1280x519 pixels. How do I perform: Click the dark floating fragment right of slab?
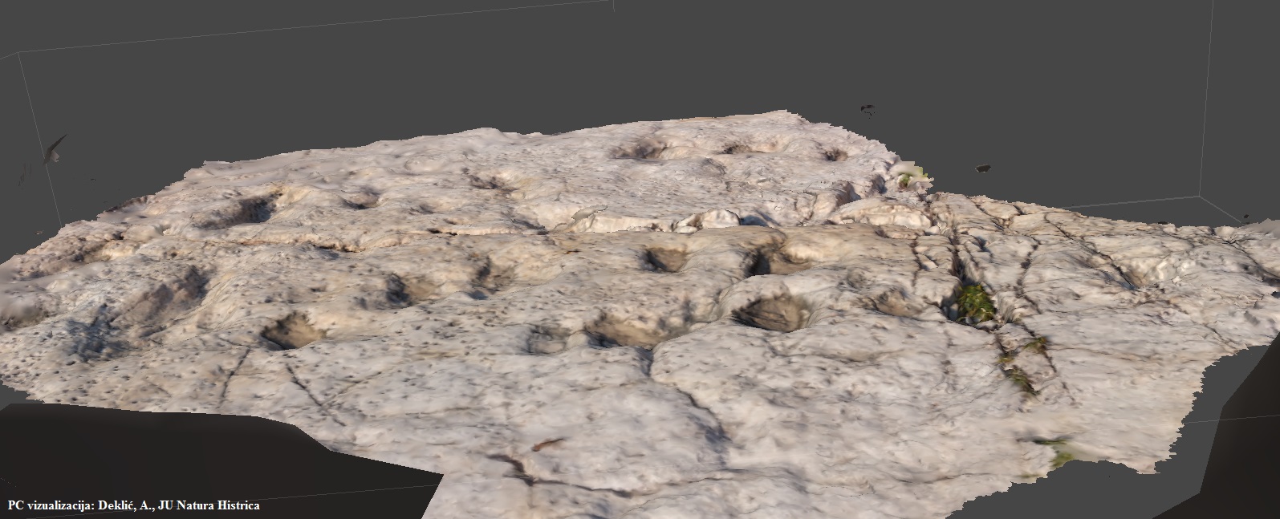coord(982,168)
